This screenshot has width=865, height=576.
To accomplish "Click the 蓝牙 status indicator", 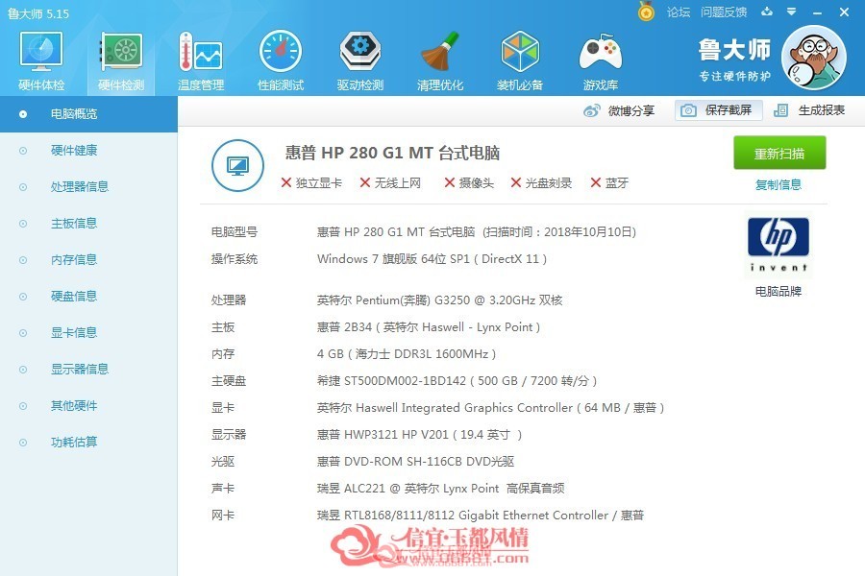I will [609, 183].
